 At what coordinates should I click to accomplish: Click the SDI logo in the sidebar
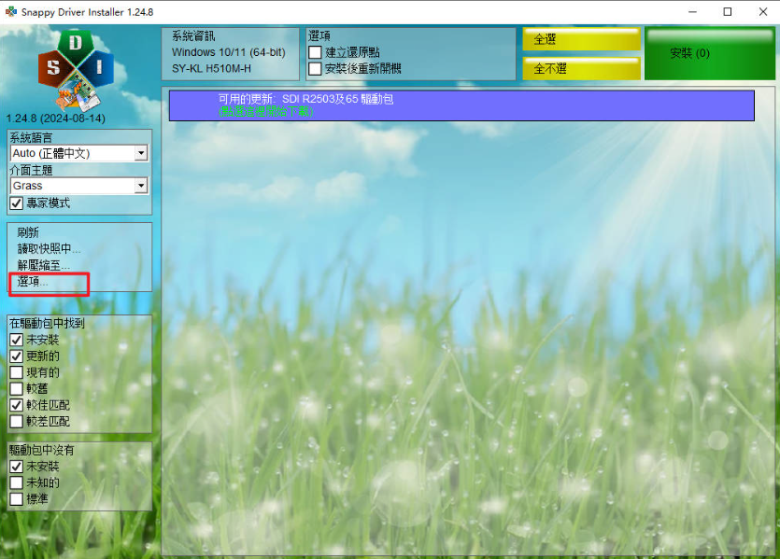[76, 69]
